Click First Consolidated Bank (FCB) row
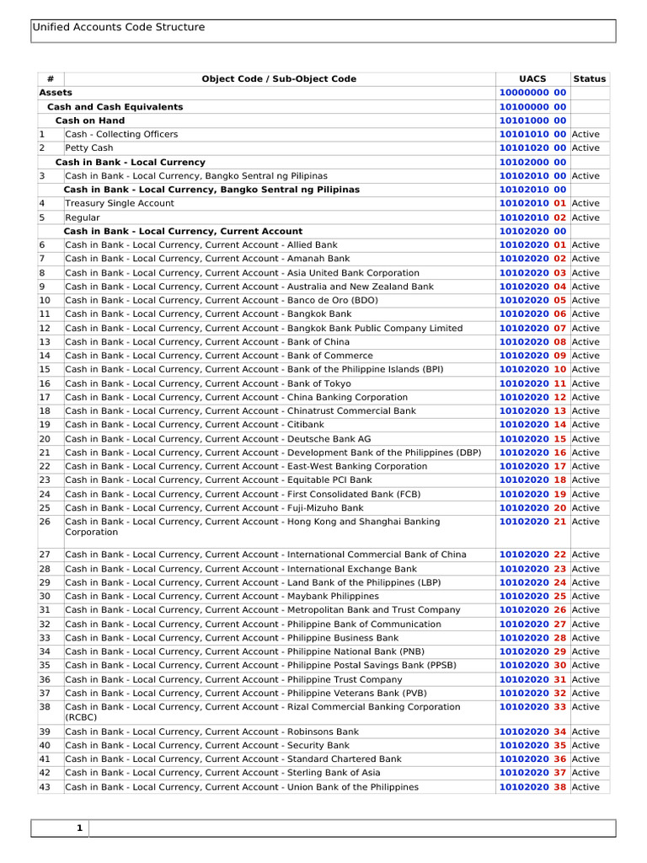This screenshot has height=863, width=647. point(323,494)
